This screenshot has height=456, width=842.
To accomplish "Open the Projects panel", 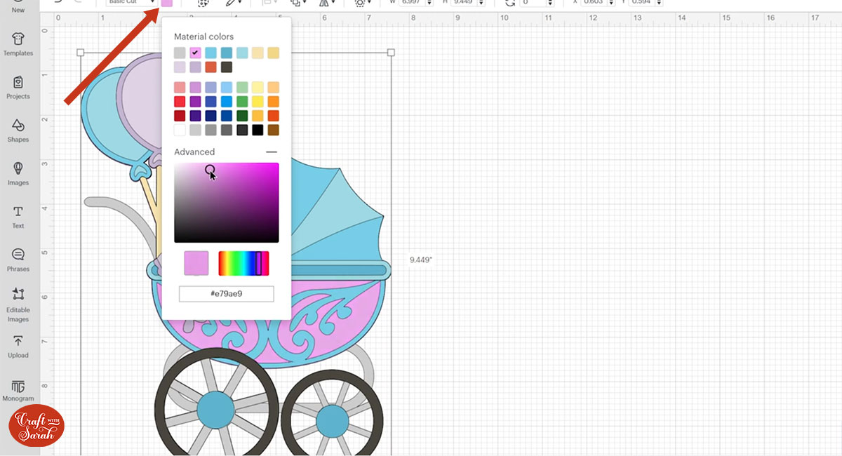I will pos(18,86).
